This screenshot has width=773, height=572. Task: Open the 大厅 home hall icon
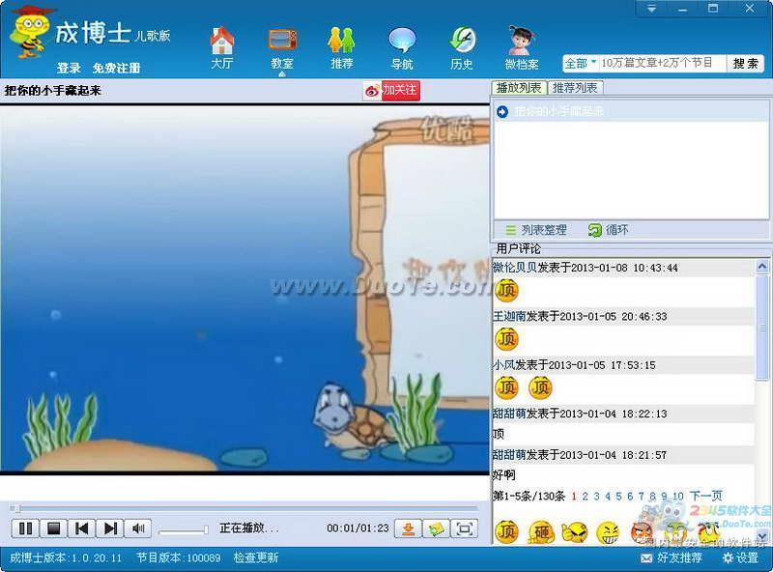222,46
